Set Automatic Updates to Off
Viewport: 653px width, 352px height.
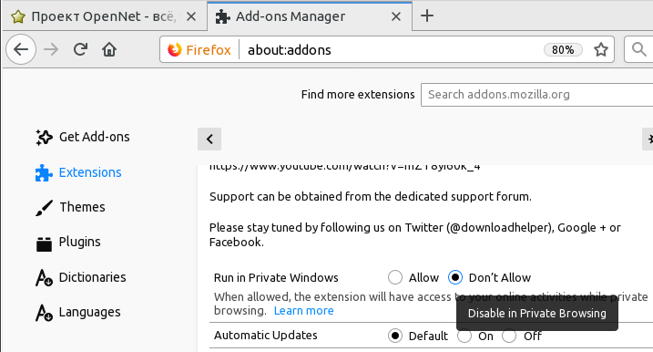click(509, 336)
